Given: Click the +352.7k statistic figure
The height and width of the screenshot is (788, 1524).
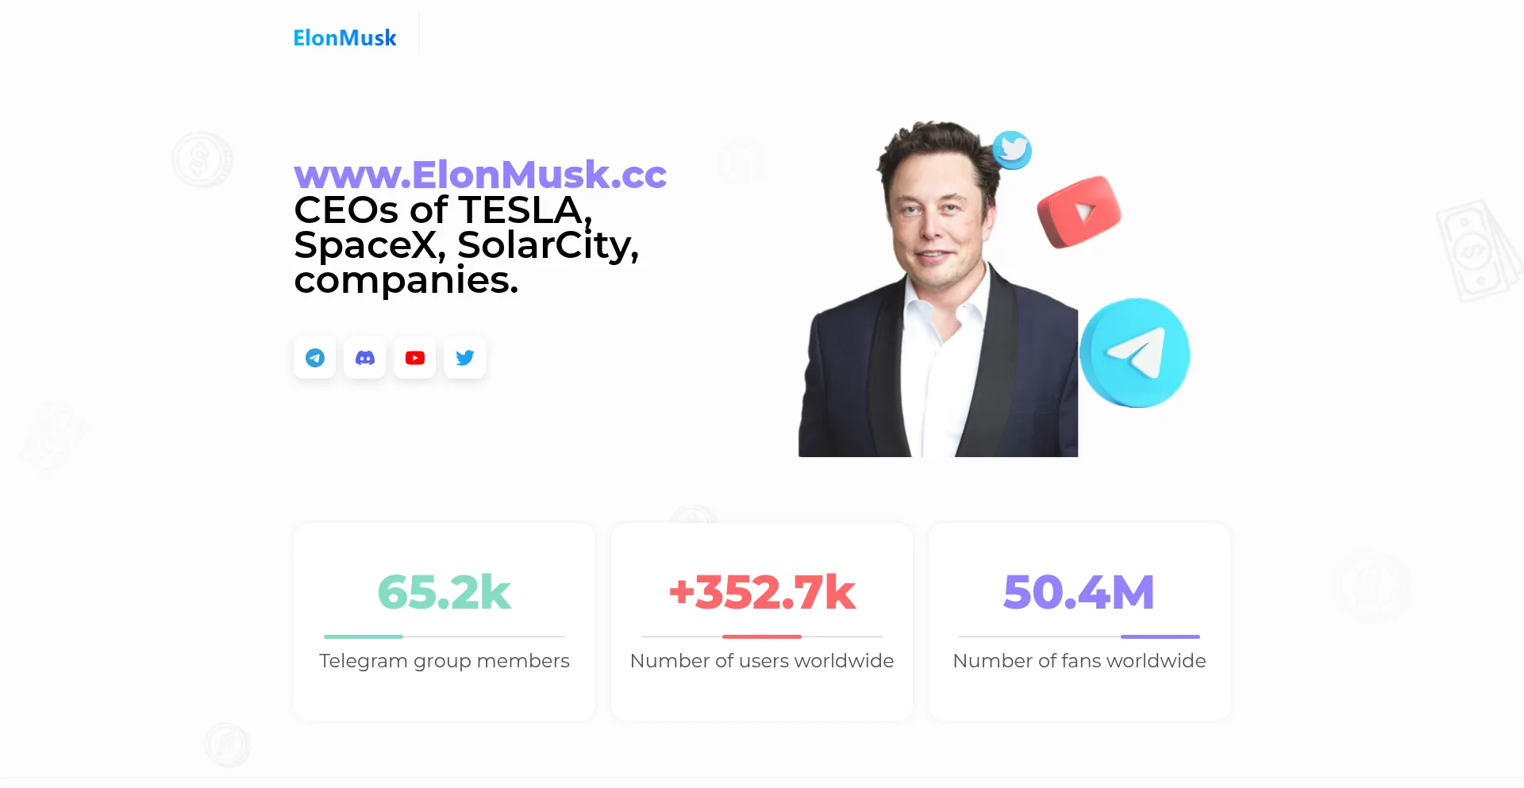Looking at the screenshot, I should point(762,592).
